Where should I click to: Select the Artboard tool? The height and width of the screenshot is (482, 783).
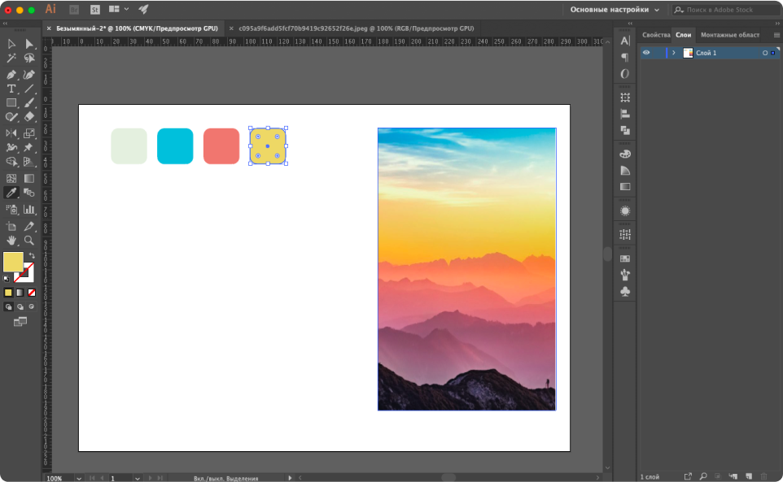point(11,226)
